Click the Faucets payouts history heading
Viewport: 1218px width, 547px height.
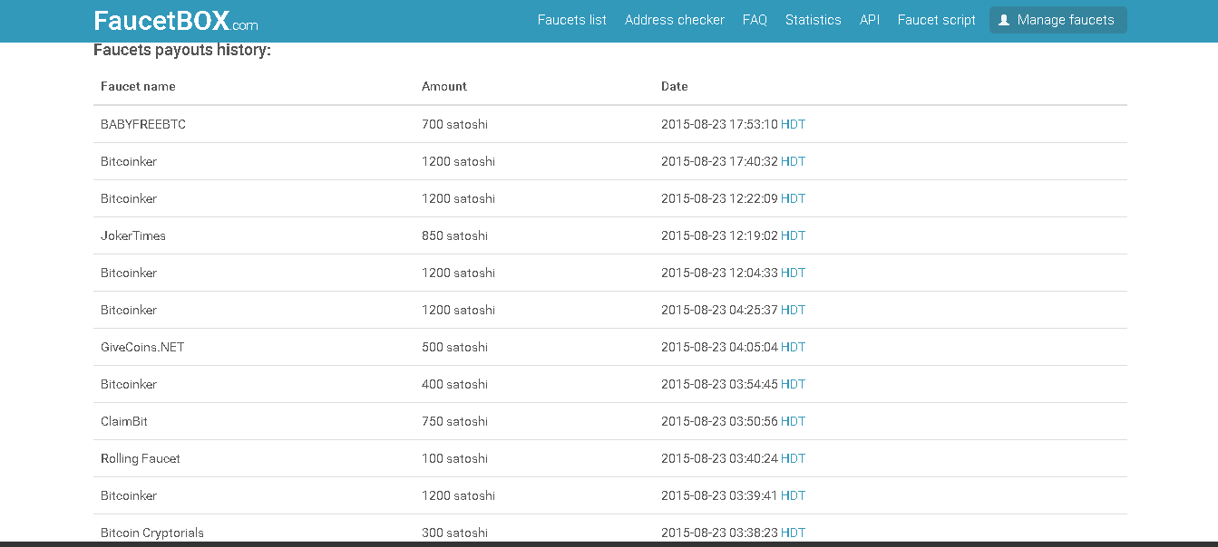point(182,50)
